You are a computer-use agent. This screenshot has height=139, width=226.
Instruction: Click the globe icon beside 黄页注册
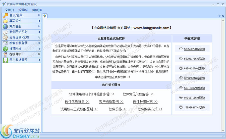click(5, 27)
